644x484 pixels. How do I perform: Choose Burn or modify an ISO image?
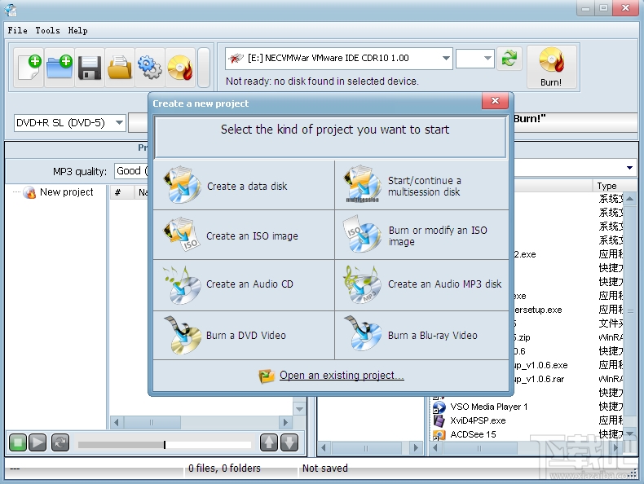point(421,235)
